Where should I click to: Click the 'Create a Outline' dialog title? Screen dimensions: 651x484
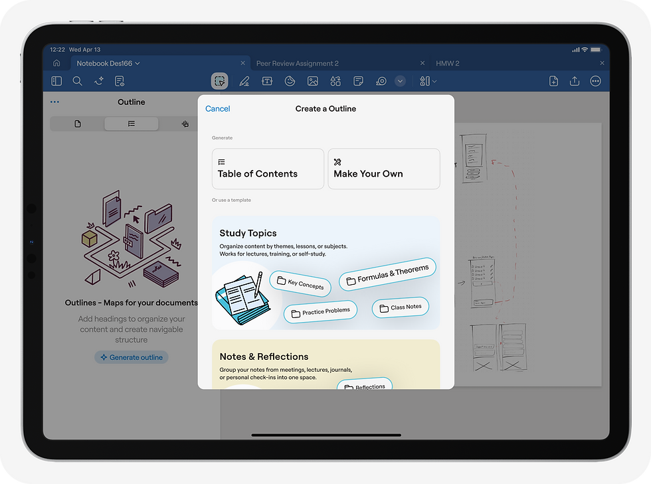coord(326,109)
